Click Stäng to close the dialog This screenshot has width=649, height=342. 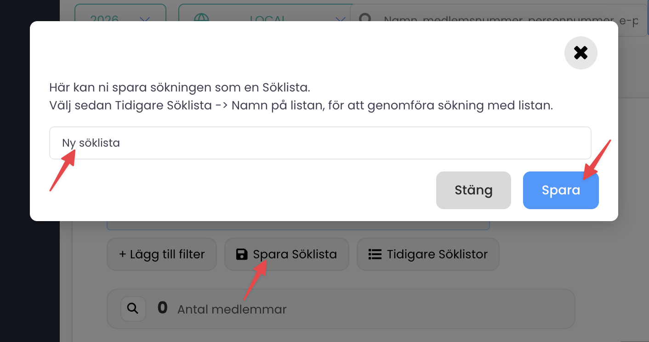pos(473,190)
